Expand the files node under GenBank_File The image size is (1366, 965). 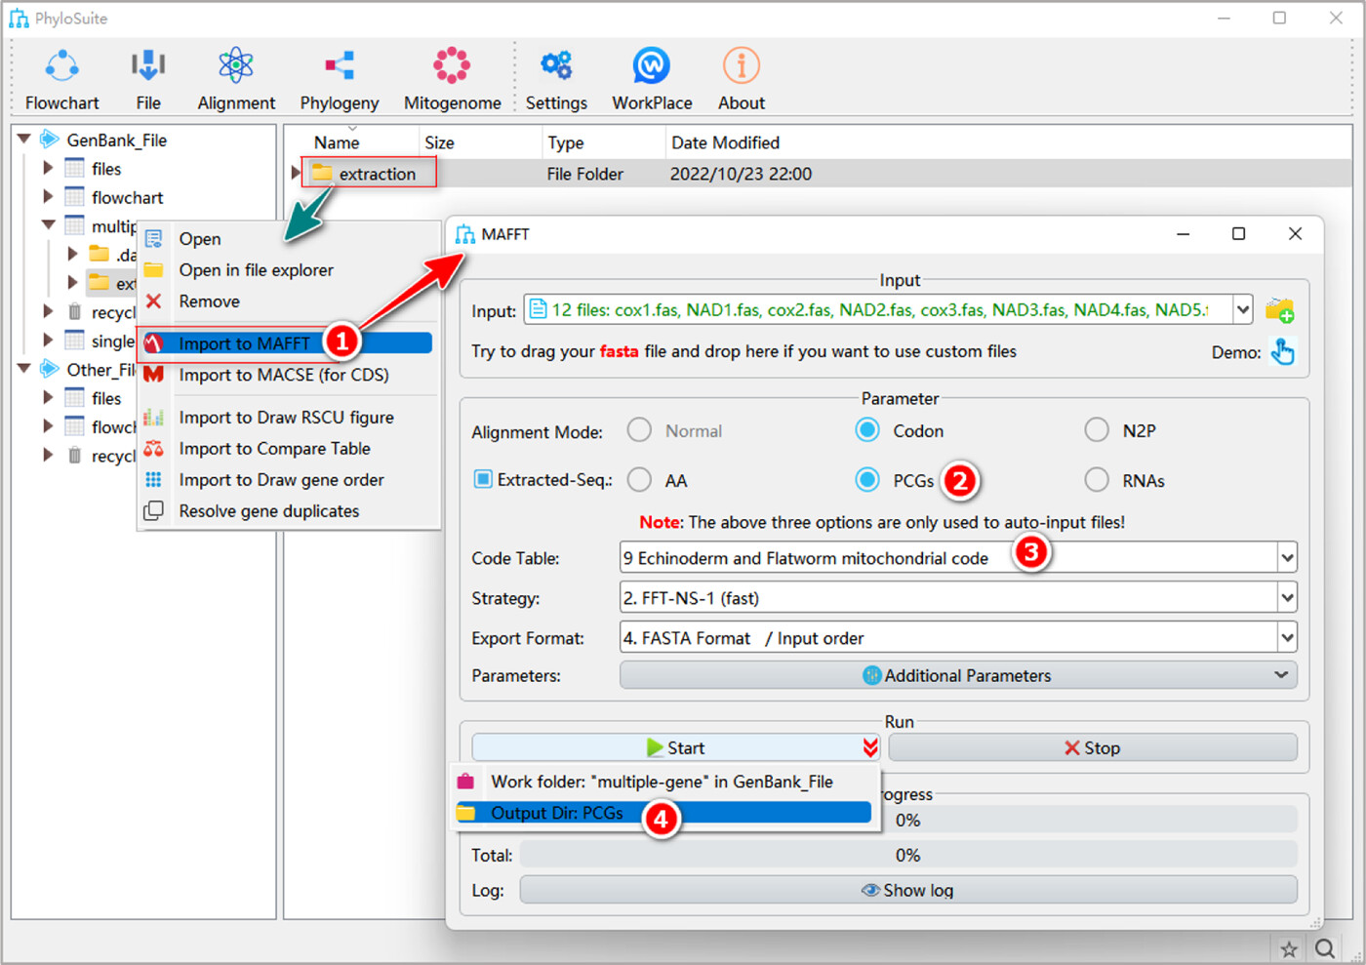[48, 169]
